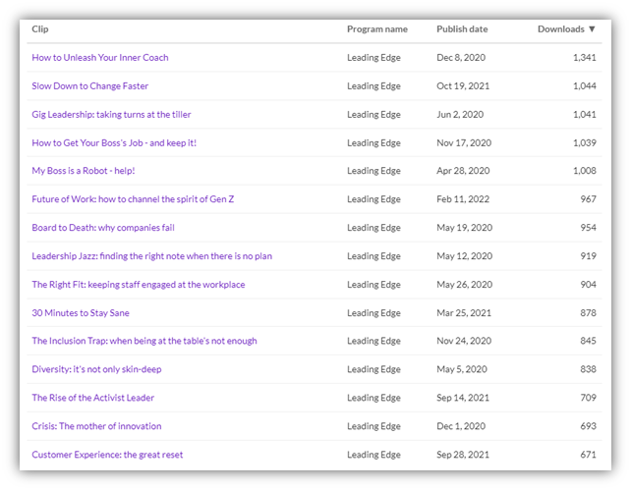
Task: Sort by the Downloads column arrow
Action: point(592,29)
